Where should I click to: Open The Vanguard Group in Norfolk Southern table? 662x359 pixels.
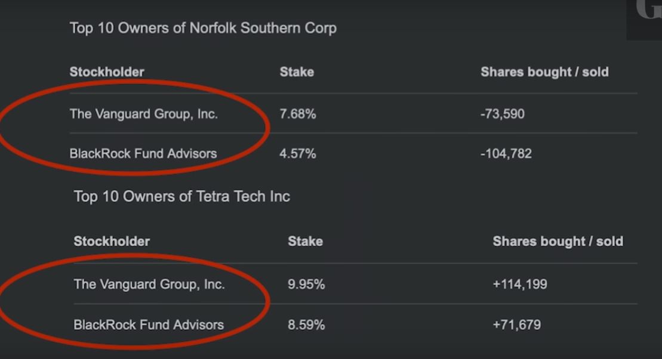(x=143, y=113)
